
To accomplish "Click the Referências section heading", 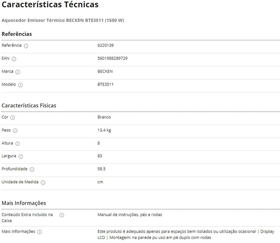I will [17, 34].
